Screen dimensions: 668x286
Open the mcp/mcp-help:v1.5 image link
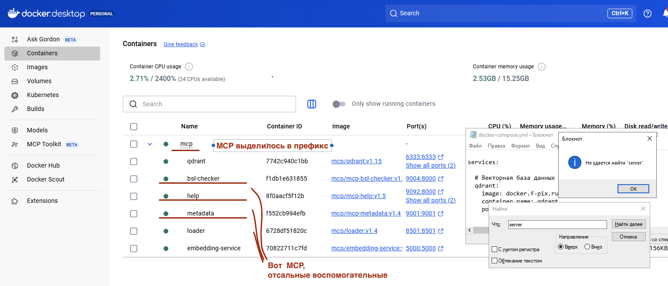pos(358,196)
